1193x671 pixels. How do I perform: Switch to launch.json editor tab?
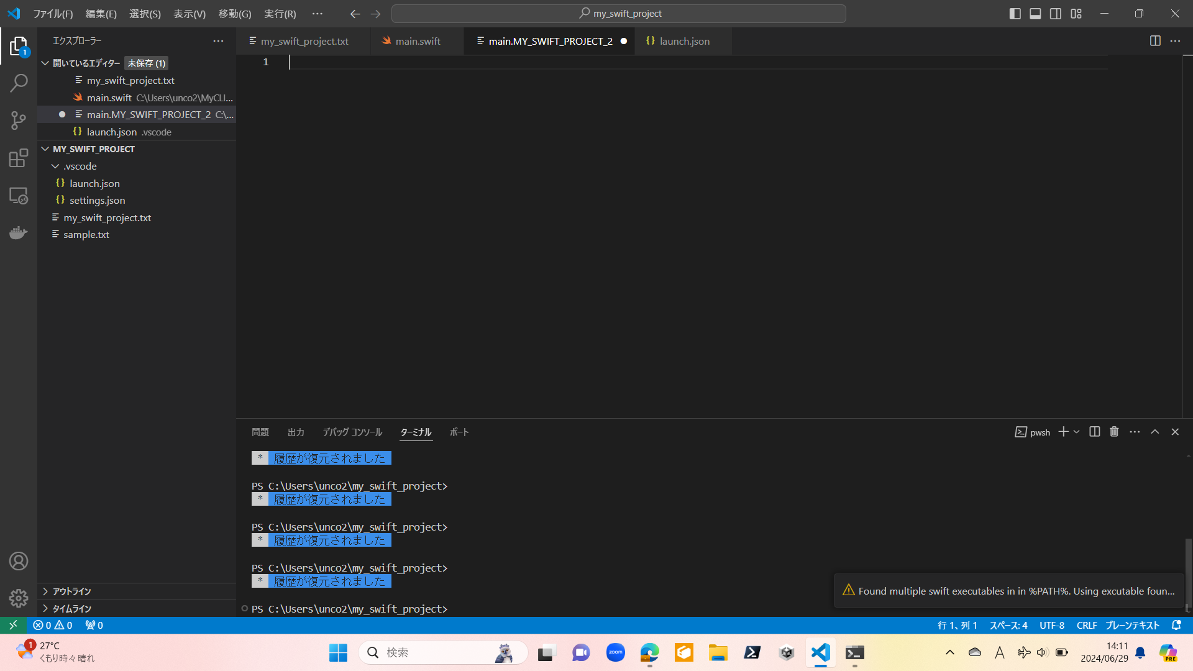[x=683, y=41]
